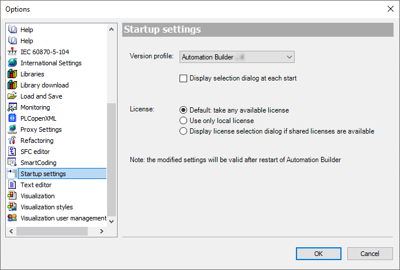Click the Visualization icon
The height and width of the screenshot is (270, 400).
click(x=12, y=196)
